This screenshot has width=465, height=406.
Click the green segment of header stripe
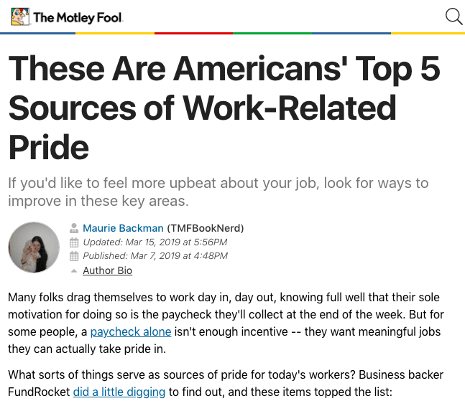click(x=272, y=34)
